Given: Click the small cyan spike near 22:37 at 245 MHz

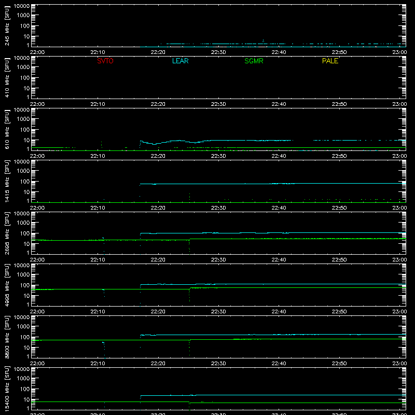Looking at the screenshot, I should [x=263, y=41].
